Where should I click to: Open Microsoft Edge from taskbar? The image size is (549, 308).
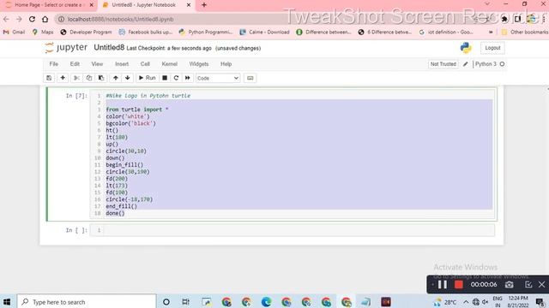[267, 302]
